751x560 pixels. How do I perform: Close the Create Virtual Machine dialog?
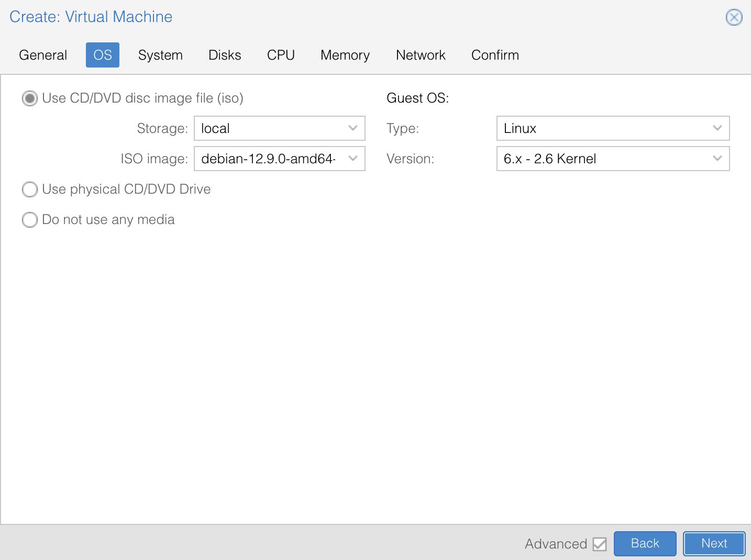pyautogui.click(x=734, y=17)
